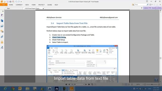Open the Pages thumbnails panel icon in sidebar
This screenshot has width=162, height=91.
2,21
